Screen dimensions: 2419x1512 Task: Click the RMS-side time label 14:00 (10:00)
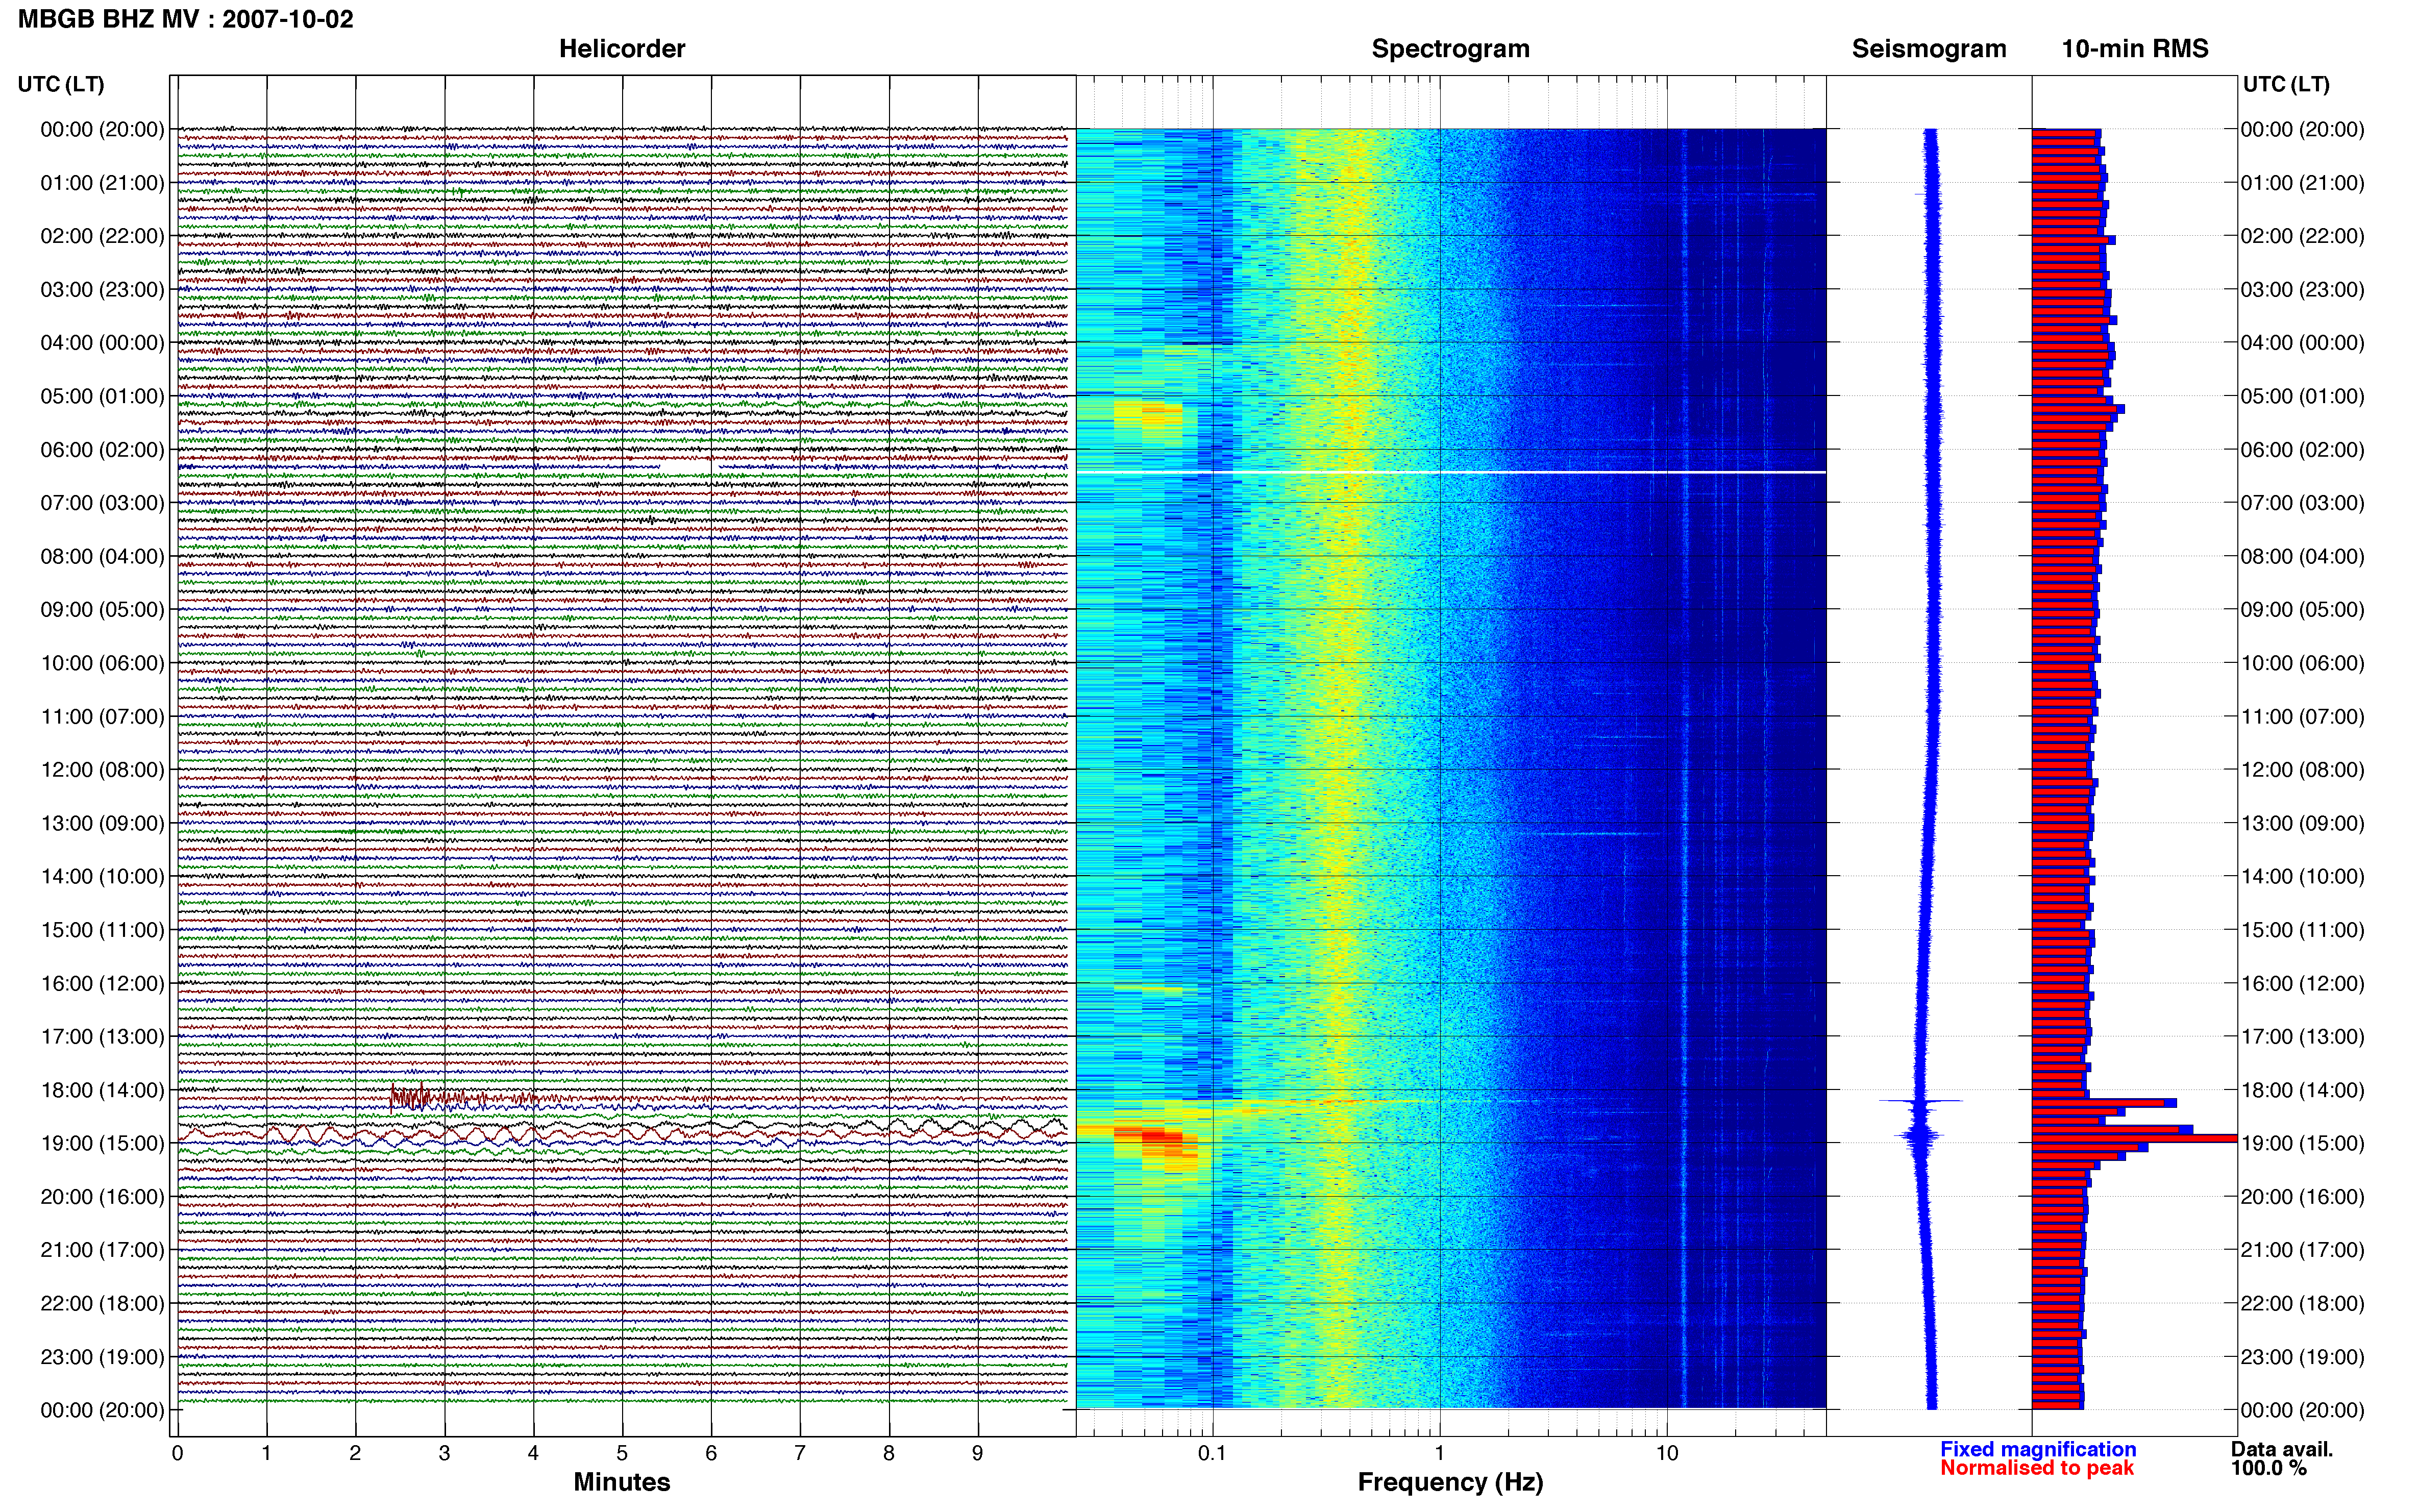(2302, 877)
